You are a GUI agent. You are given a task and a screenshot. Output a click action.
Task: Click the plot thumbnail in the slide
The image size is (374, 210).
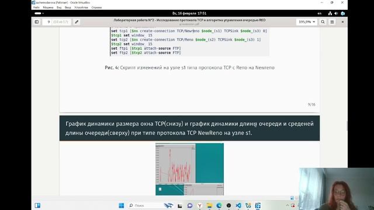pyautogui.click(x=189, y=169)
